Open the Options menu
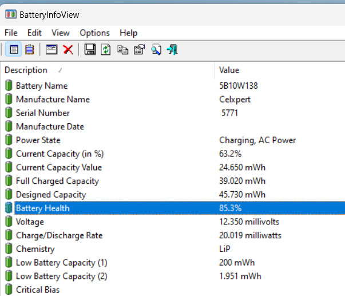Viewport: 345px width, 296px height. [94, 33]
